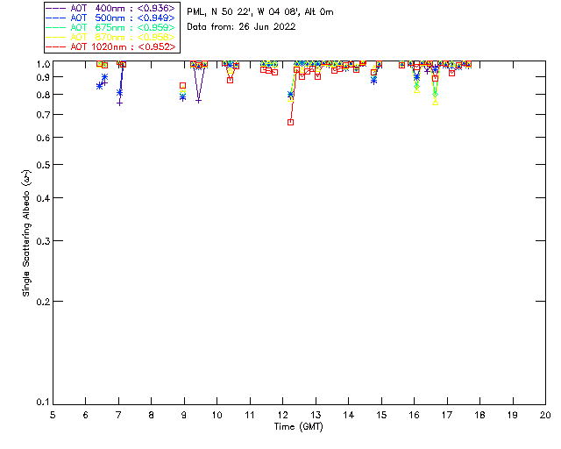Click the 'Time (GMT)' axis title
This screenshot has height=449, width=561.
point(298,427)
